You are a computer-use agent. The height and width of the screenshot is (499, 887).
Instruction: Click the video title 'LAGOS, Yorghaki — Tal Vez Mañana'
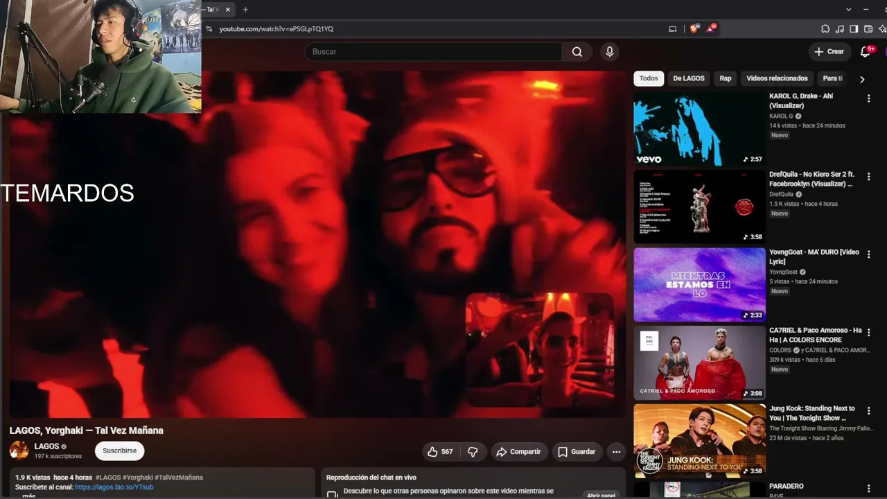(x=87, y=430)
